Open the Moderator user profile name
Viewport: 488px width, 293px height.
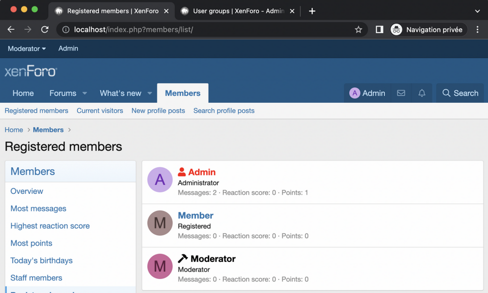coord(213,259)
